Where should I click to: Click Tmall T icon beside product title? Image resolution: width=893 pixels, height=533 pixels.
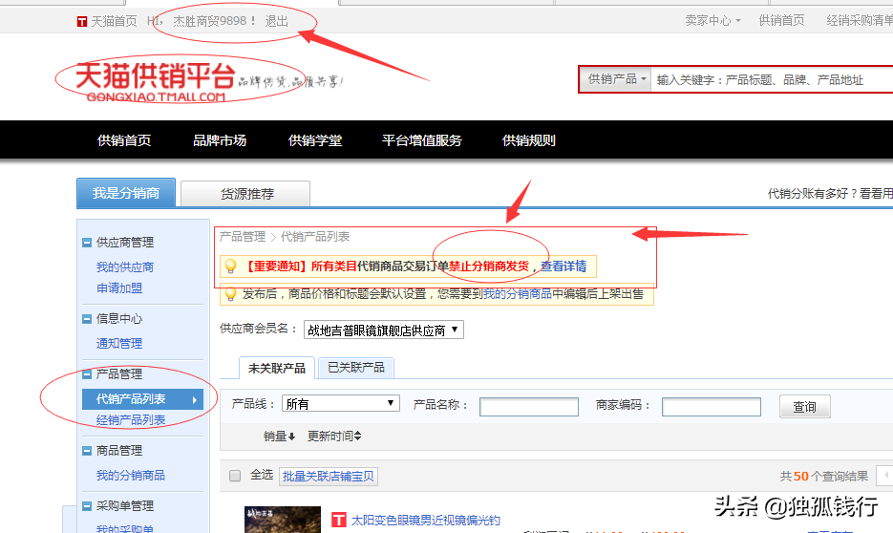(x=339, y=520)
